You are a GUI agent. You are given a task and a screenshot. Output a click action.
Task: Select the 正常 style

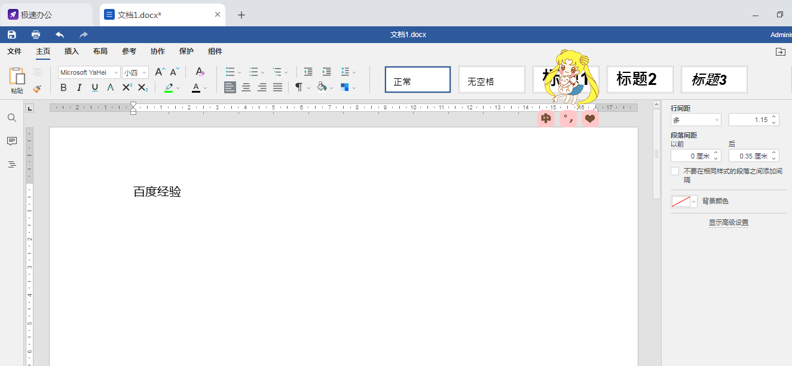418,80
